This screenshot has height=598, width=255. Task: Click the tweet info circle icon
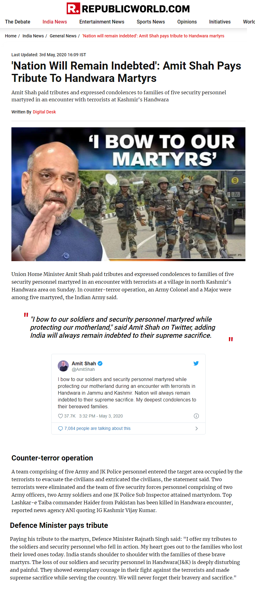(x=196, y=416)
